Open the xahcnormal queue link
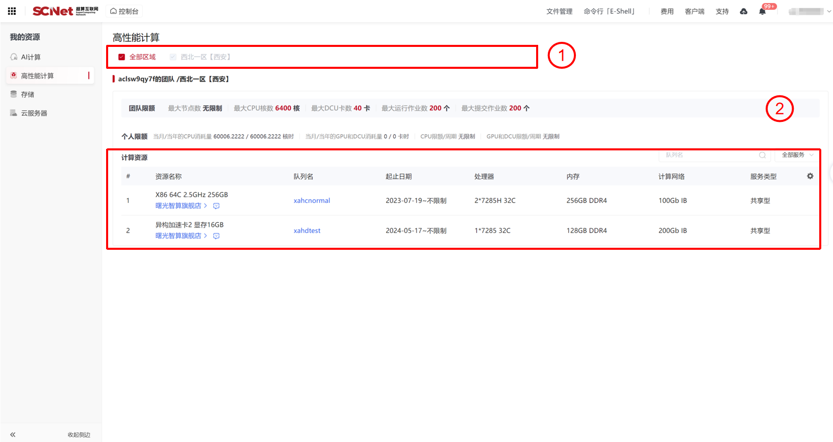833x442 pixels. [x=312, y=200]
